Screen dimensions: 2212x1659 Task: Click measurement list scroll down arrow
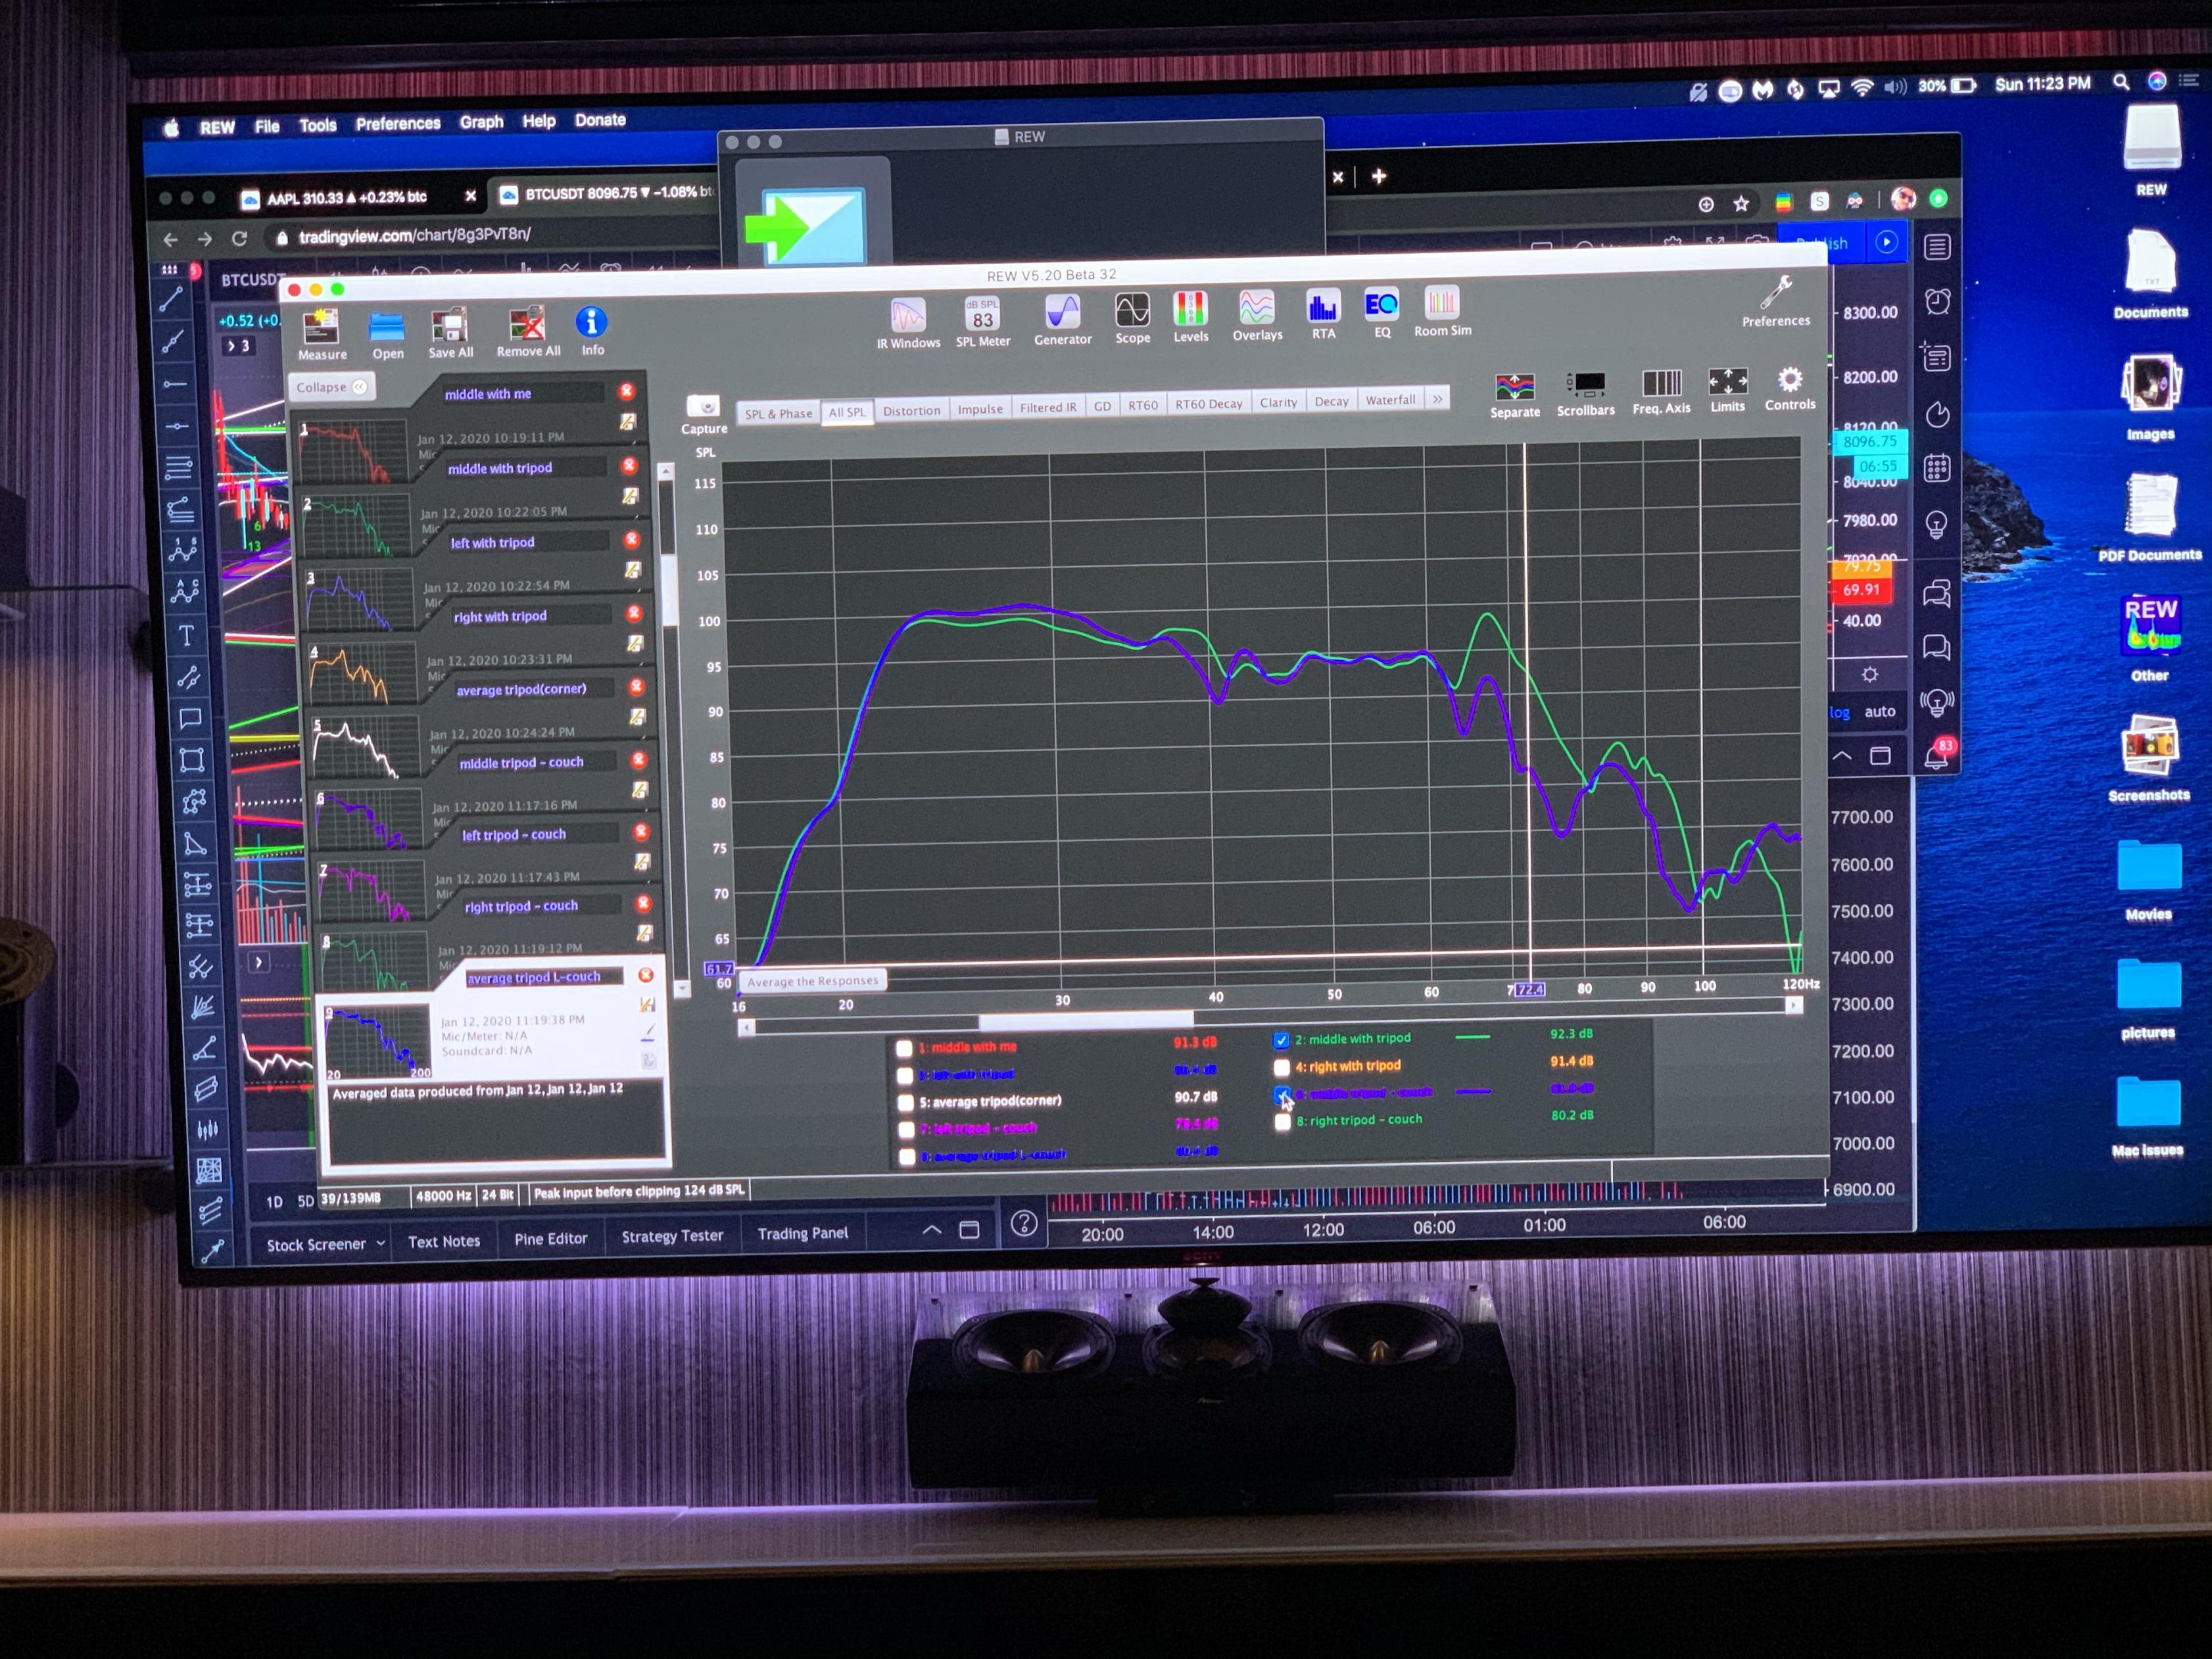click(x=681, y=988)
